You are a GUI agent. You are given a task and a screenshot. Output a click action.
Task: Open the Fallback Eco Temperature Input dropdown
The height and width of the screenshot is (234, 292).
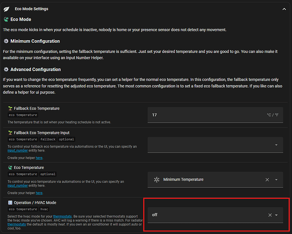[x=277, y=145]
